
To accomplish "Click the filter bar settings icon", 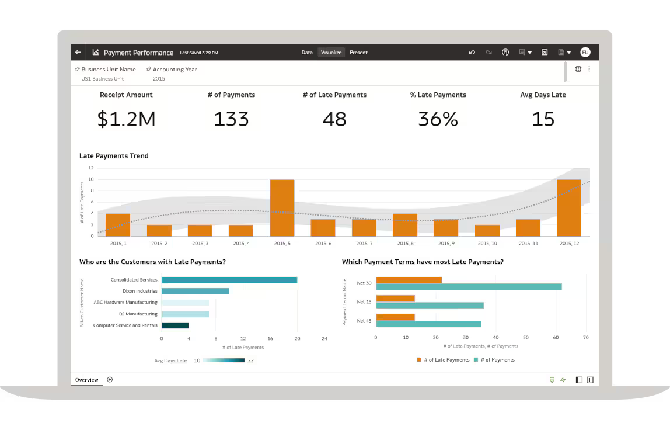I will click(578, 69).
